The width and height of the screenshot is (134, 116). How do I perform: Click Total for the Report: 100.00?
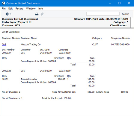click(56, 98)
